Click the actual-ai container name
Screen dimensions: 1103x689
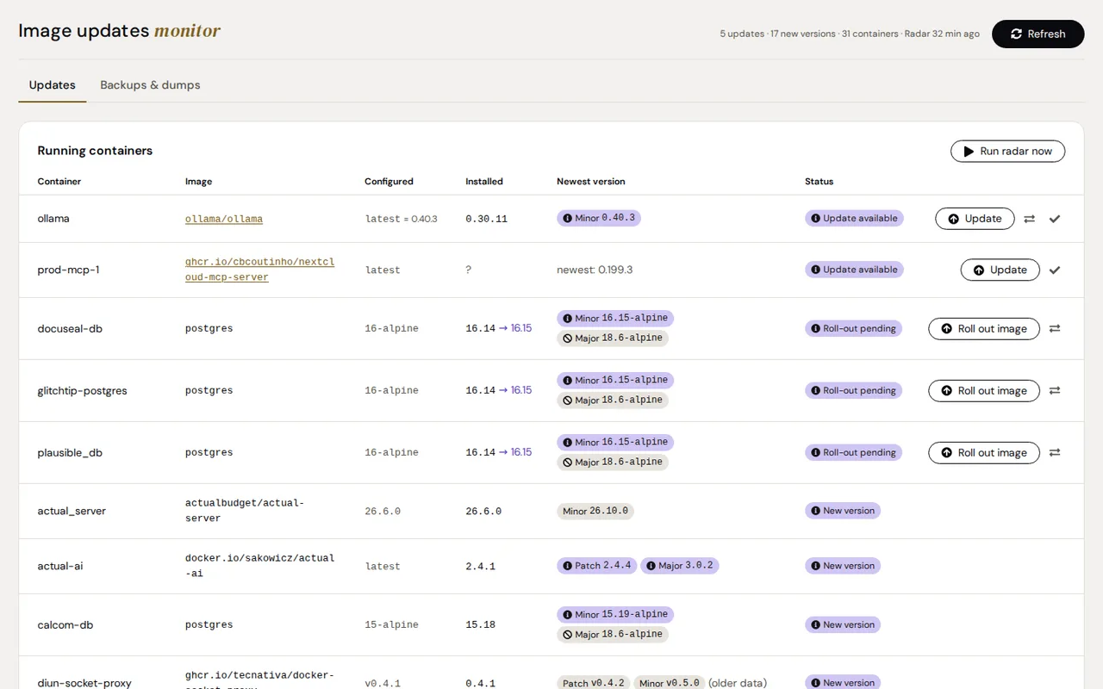60,567
